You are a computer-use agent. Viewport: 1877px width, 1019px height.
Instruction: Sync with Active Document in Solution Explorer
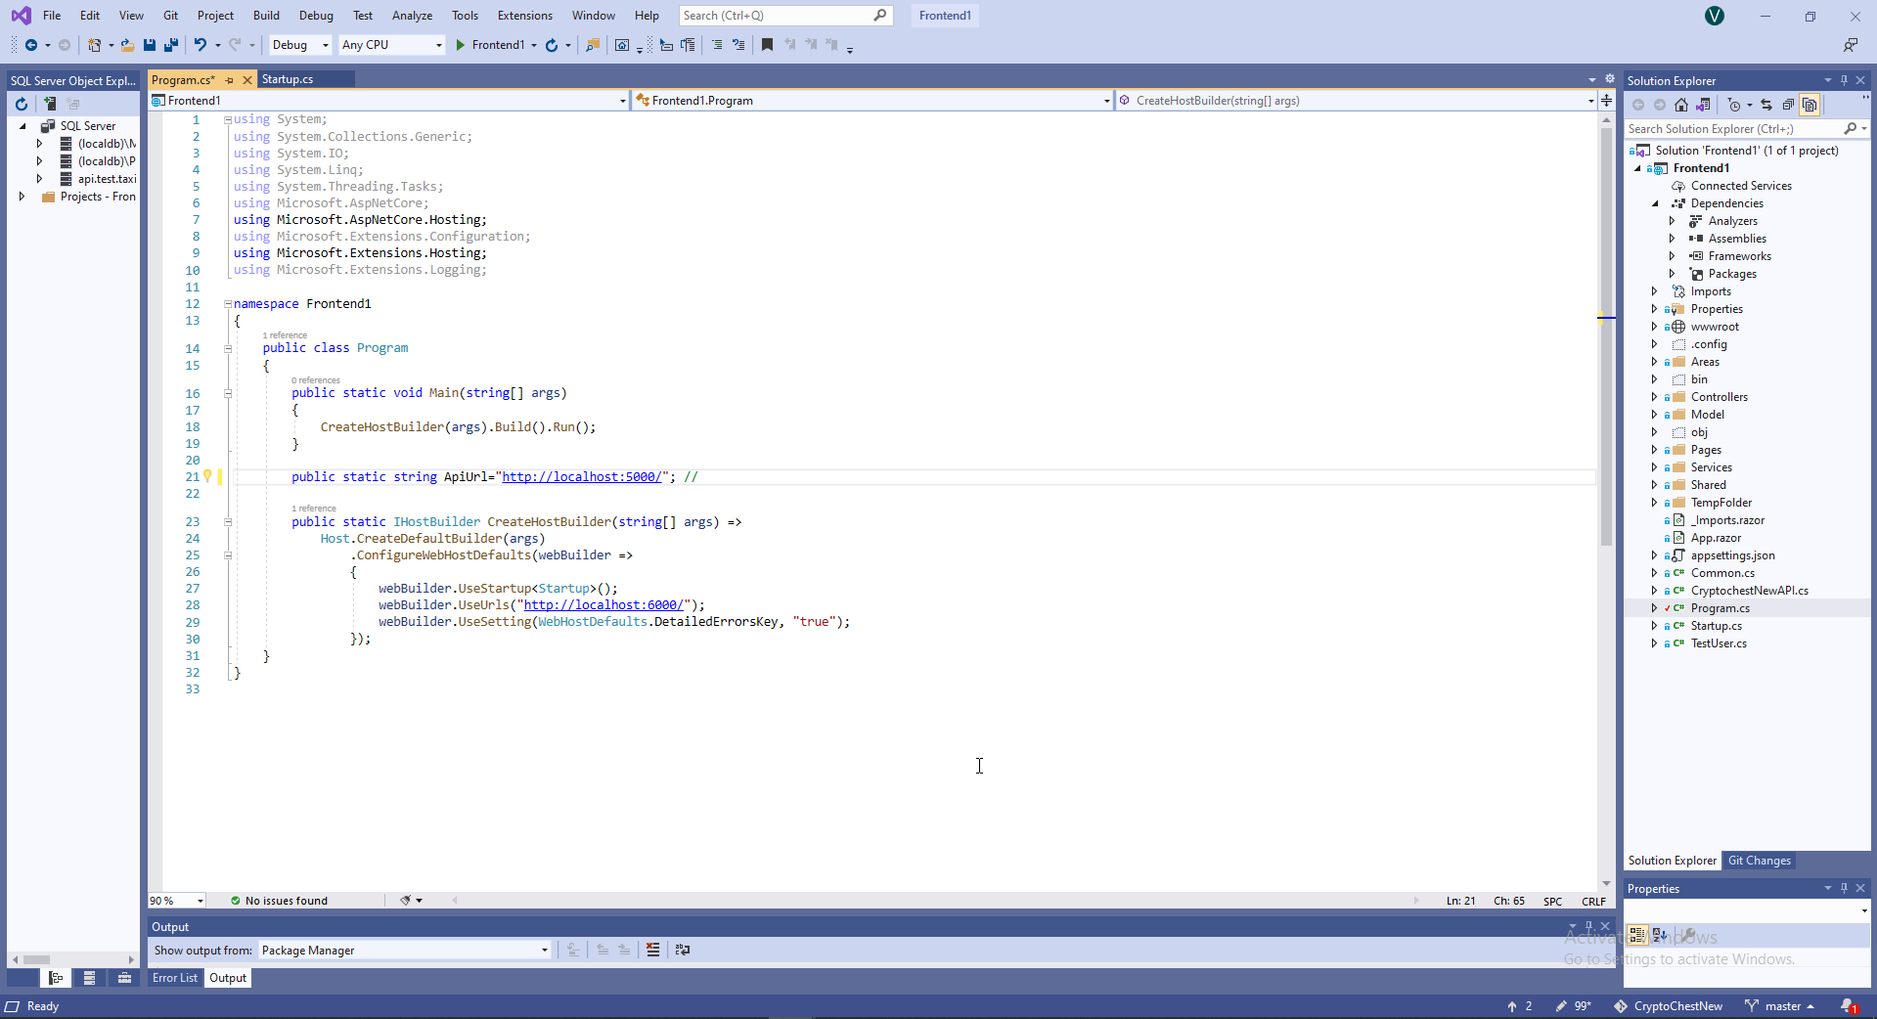click(x=1766, y=105)
